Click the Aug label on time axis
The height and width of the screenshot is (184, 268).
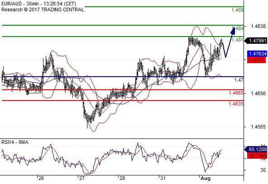coord(206,179)
